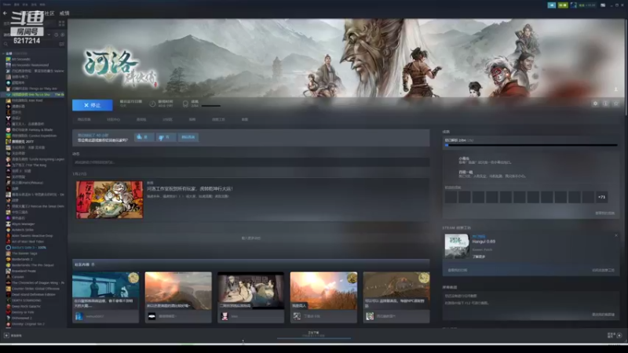Click first locked achievement tile in row
The width and height of the screenshot is (628, 353).
pyautogui.click(x=451, y=197)
